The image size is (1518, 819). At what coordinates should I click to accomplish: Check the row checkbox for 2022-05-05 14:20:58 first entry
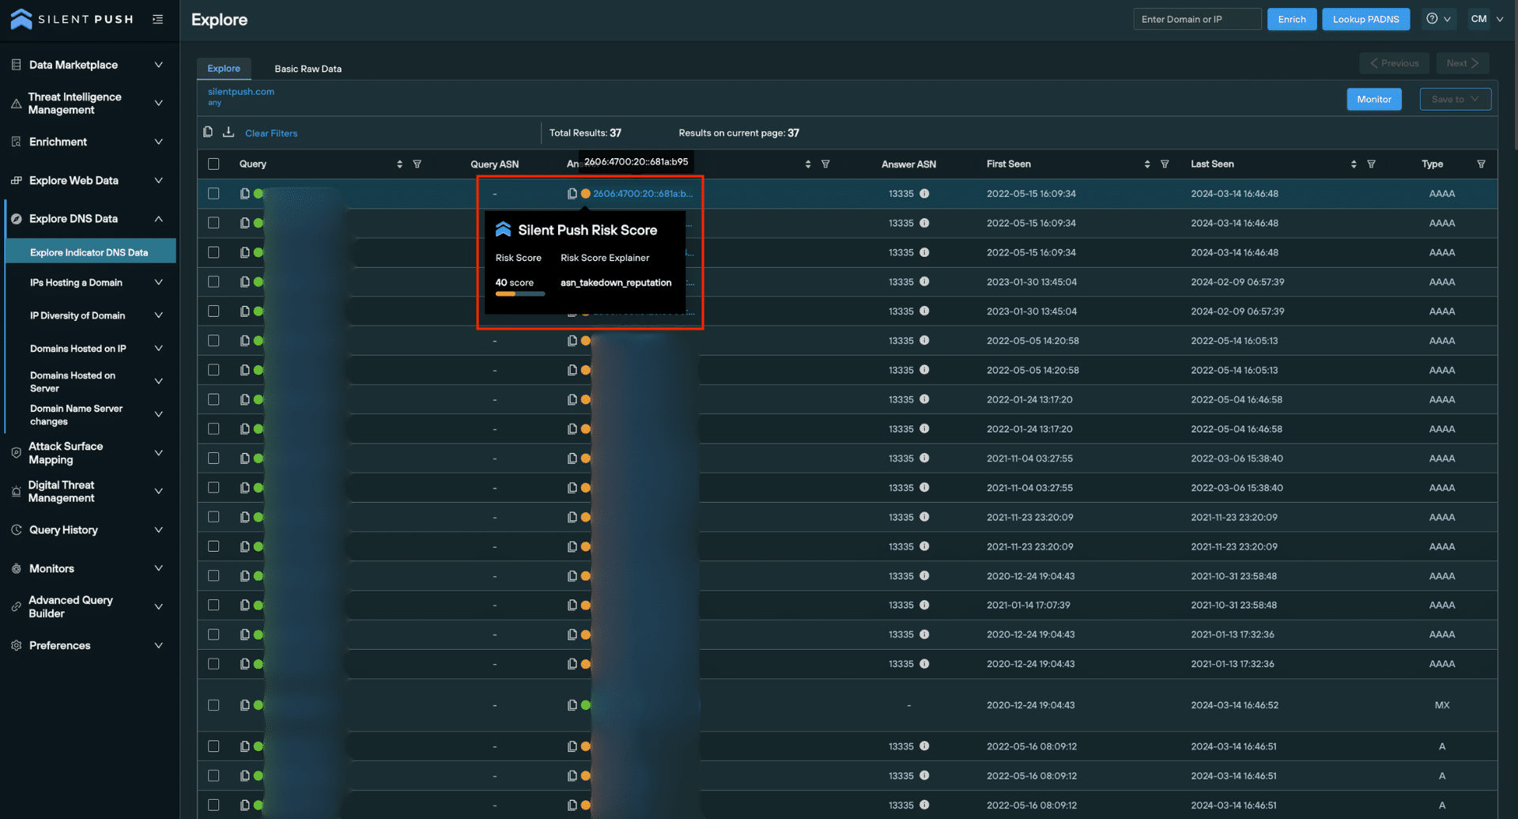(x=213, y=341)
